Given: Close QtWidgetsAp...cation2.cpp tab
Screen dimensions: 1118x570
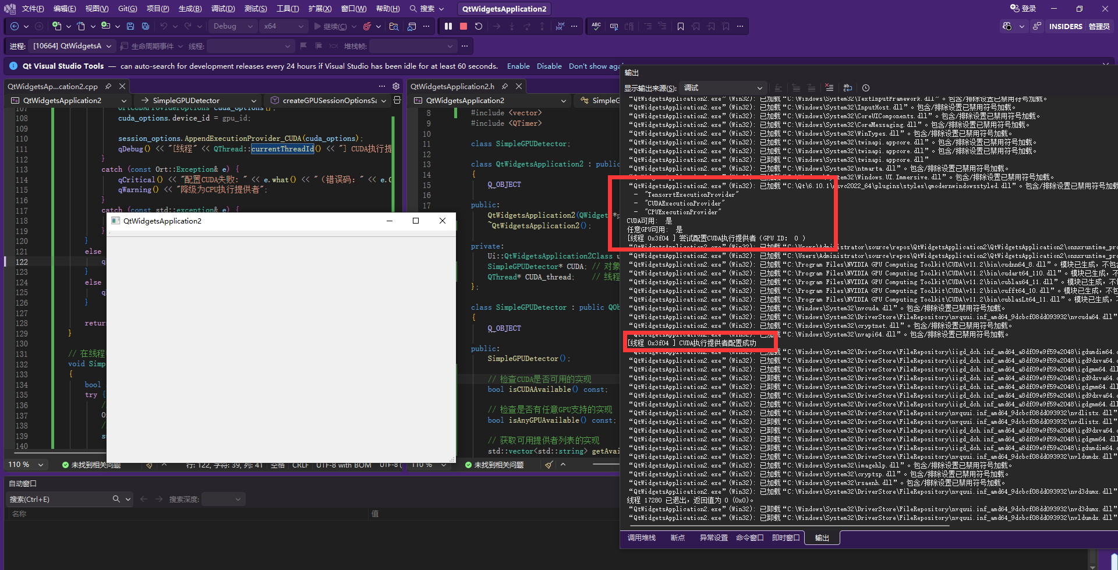Looking at the screenshot, I should 122,86.
